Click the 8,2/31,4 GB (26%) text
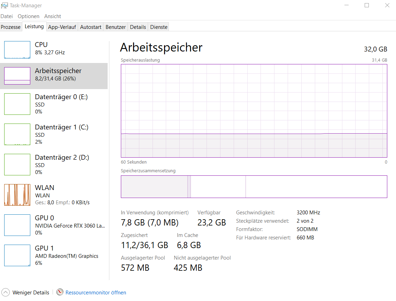Screen dimensions: 396x301 pyautogui.click(x=56, y=78)
